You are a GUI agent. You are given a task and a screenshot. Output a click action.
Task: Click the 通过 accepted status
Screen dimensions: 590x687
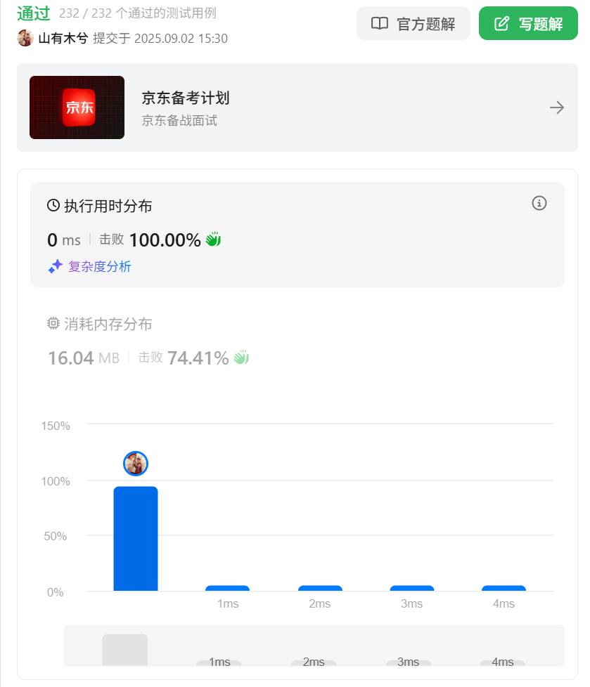pos(34,13)
